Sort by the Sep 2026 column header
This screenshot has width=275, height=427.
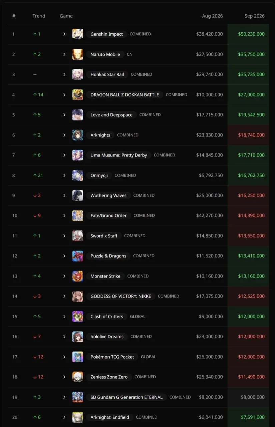pos(254,16)
